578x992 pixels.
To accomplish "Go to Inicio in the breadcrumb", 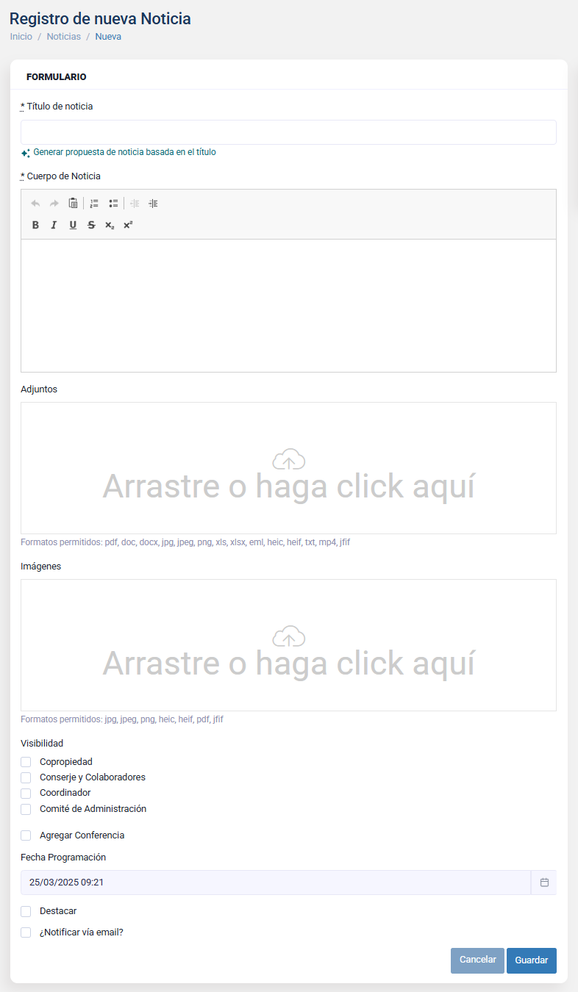I will 21,36.
